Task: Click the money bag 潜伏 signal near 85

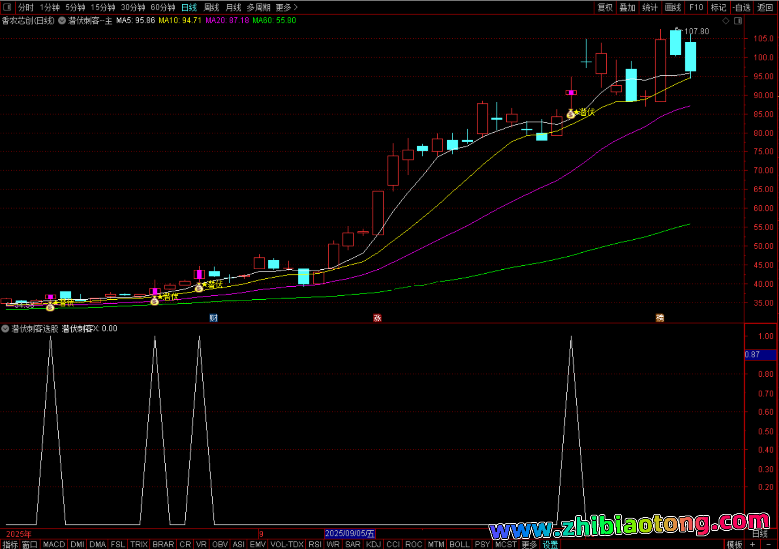Action: (x=571, y=114)
